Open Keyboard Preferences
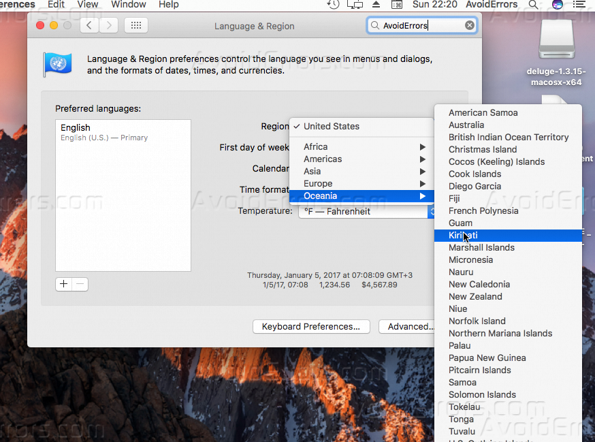 311,326
